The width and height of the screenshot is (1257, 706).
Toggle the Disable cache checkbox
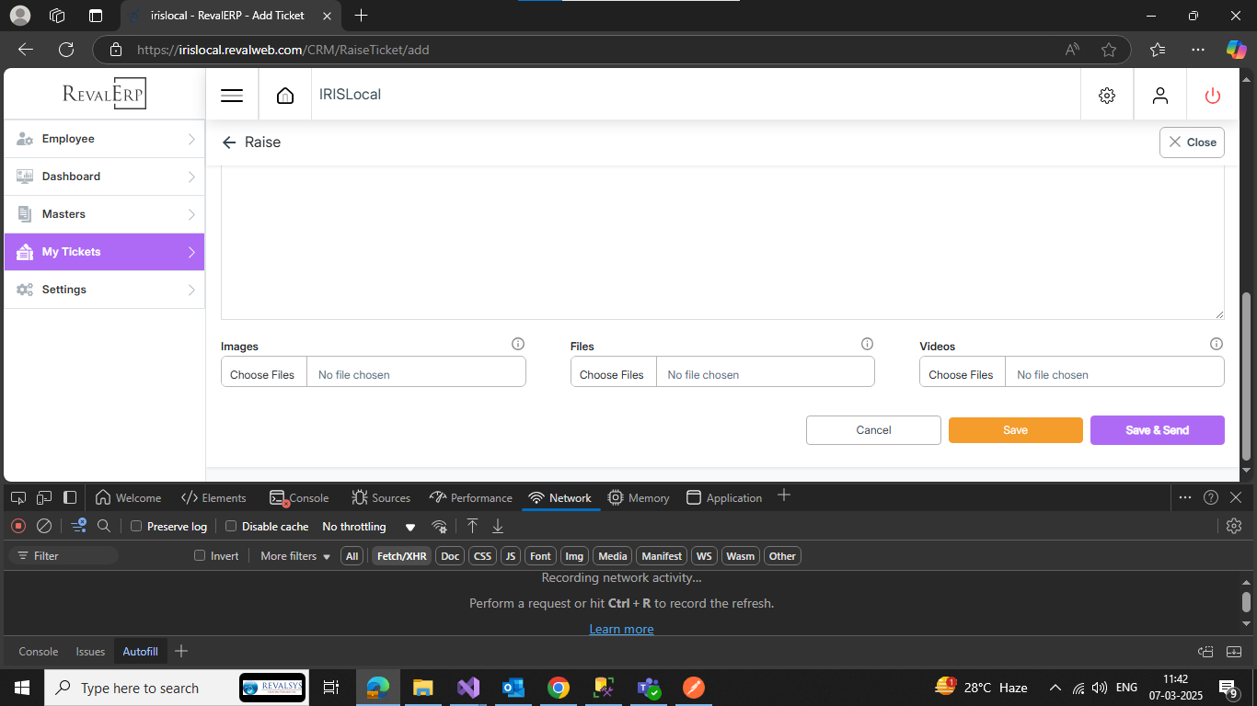[232, 527]
